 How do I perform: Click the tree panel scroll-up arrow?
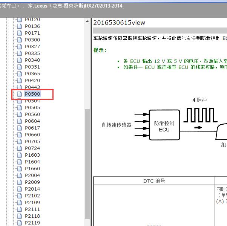click(x=87, y=21)
